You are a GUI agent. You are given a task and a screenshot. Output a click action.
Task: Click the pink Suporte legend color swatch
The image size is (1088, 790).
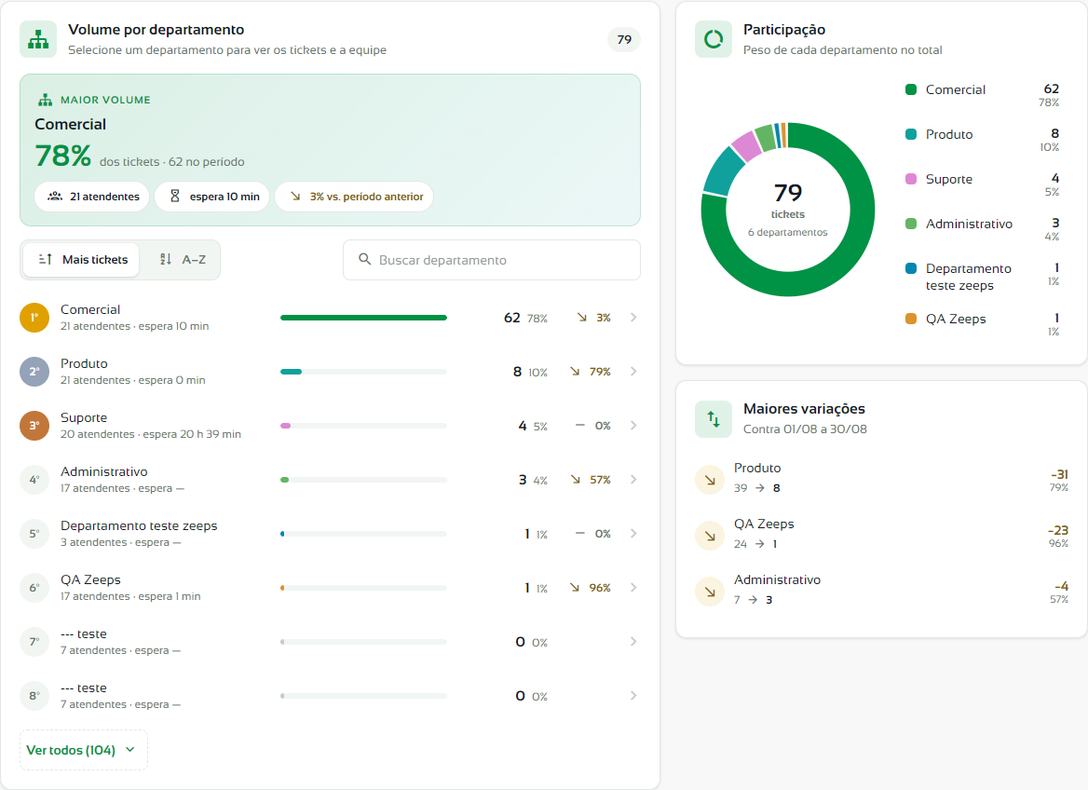[x=911, y=179]
